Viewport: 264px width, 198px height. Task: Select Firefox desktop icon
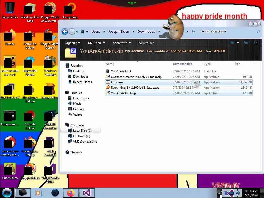(10, 37)
